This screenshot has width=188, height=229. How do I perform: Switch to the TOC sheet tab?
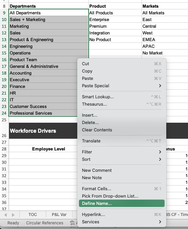click(x=32, y=215)
